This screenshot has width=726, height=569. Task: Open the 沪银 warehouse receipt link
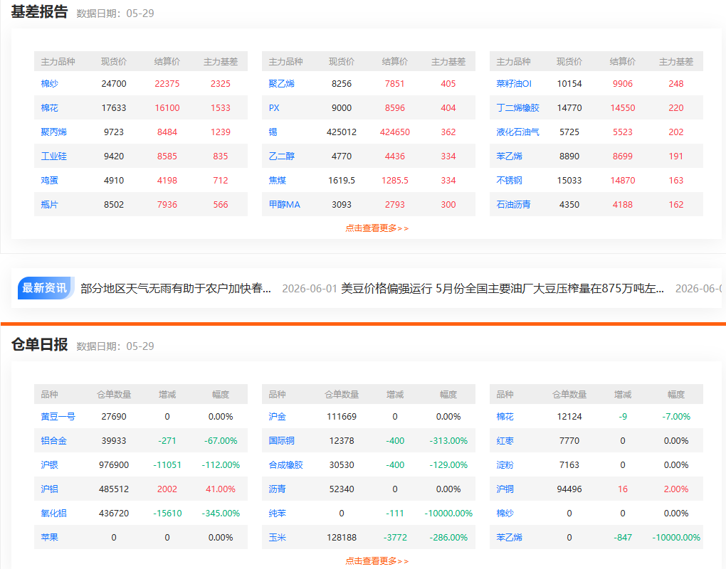[x=50, y=465]
